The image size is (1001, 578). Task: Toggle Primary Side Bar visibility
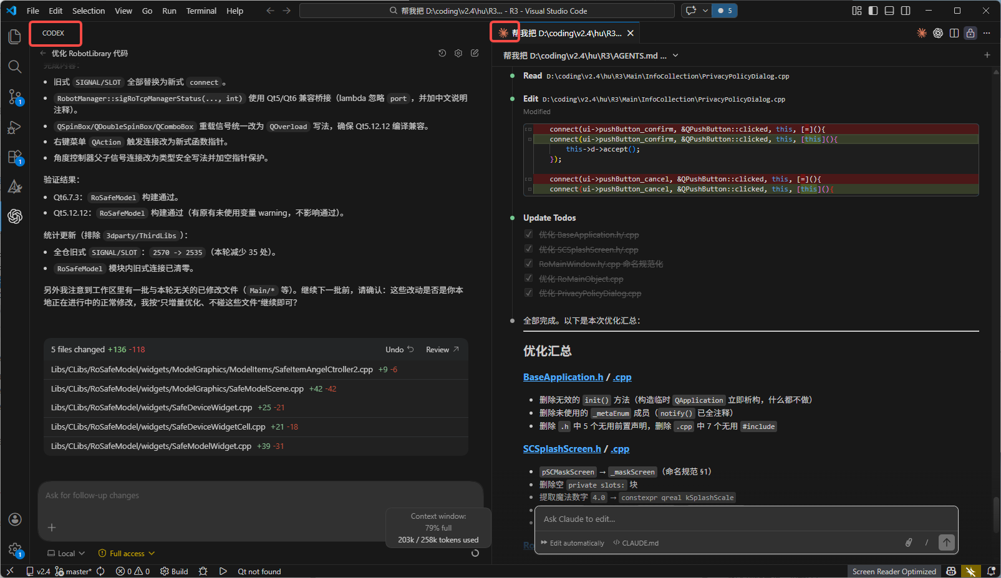click(873, 11)
